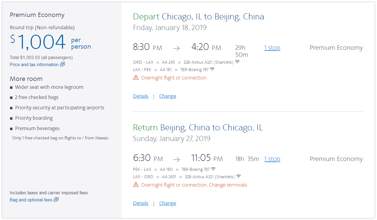Click the Overnight flight or connection, Change terminals notice
The height and width of the screenshot is (220, 377).
(x=194, y=185)
